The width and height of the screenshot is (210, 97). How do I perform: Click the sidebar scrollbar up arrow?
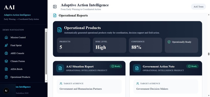coord(46,30)
